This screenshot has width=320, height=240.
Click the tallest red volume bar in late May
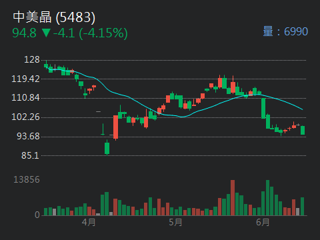(233, 198)
